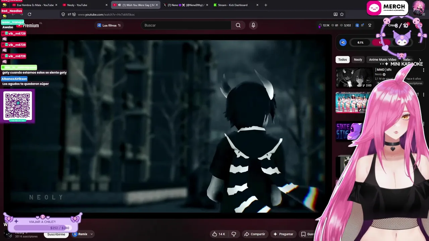Mute the Wish You Were Gay tab audio

[x=119, y=5]
